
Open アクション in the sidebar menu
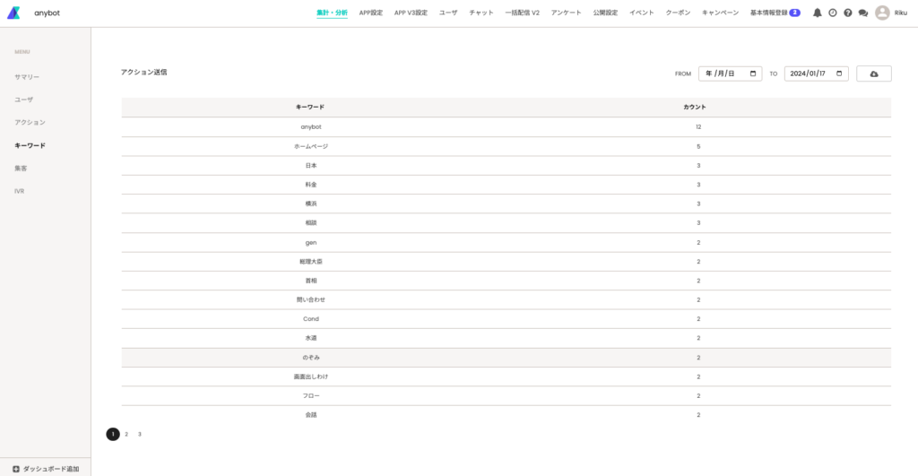click(x=30, y=122)
